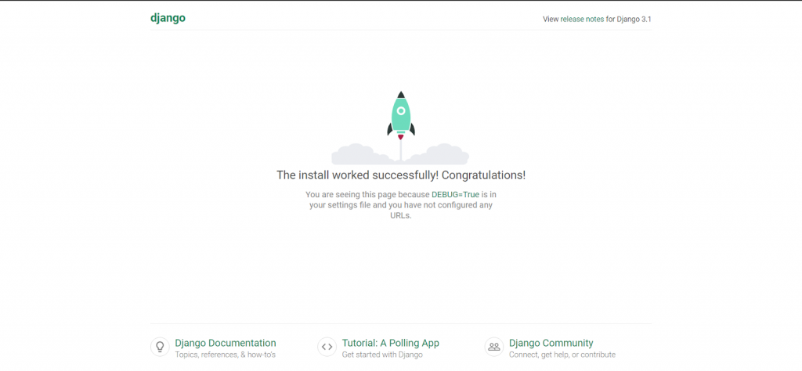Open the release notes link
802x371 pixels.
pos(582,20)
